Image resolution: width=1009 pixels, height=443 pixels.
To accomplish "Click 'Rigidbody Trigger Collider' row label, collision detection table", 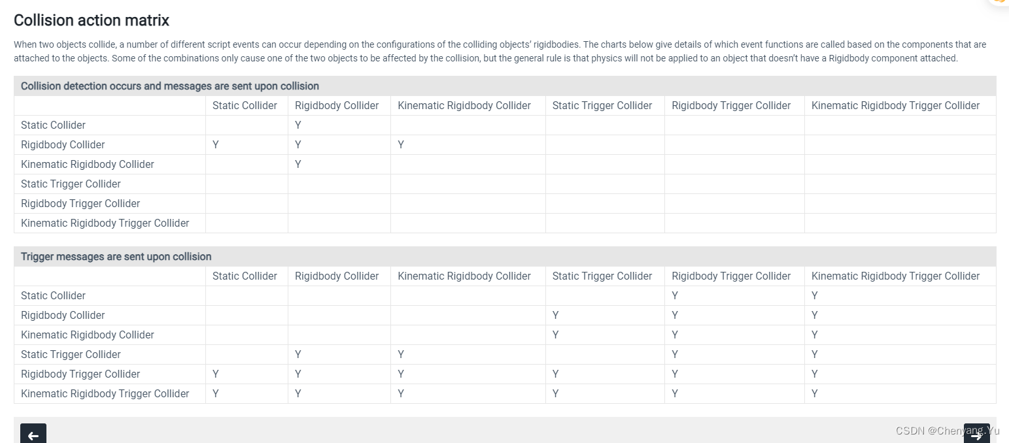I will tap(80, 204).
